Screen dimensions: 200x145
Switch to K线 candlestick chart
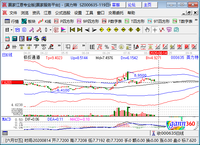pyautogui.click(x=45, y=21)
